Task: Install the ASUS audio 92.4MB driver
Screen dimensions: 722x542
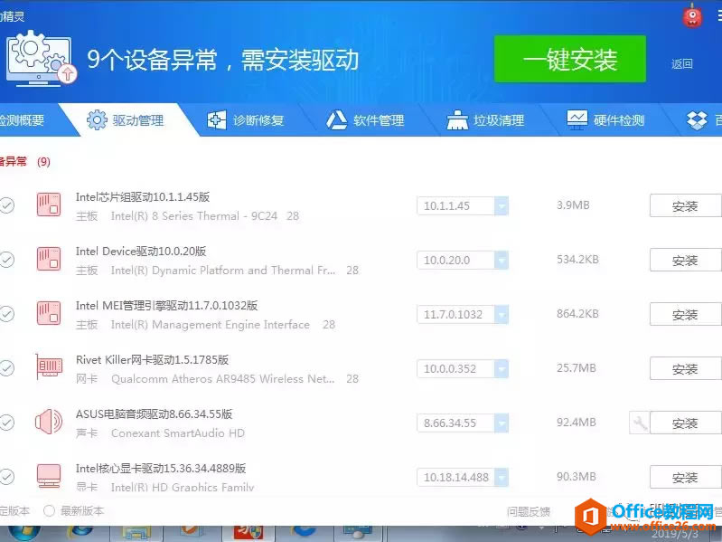Action: tap(686, 423)
